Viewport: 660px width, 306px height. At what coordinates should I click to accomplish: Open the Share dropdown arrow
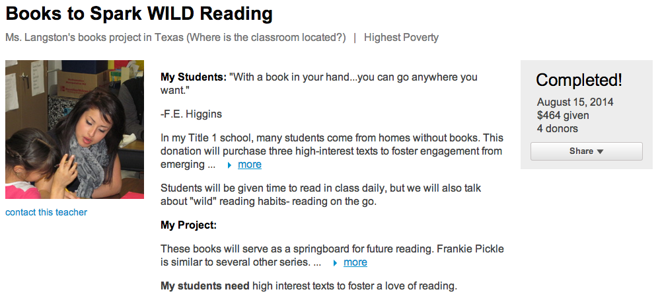tap(600, 151)
